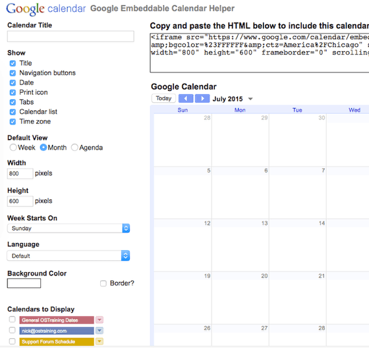This screenshot has height=348, width=369.
Task: Go to next month with right arrow
Action: [202, 98]
